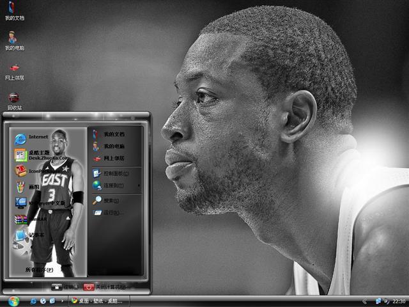This screenshot has height=307, width=409.
Task: Open the 网上邻居 desktop icon
Action: click(x=14, y=72)
